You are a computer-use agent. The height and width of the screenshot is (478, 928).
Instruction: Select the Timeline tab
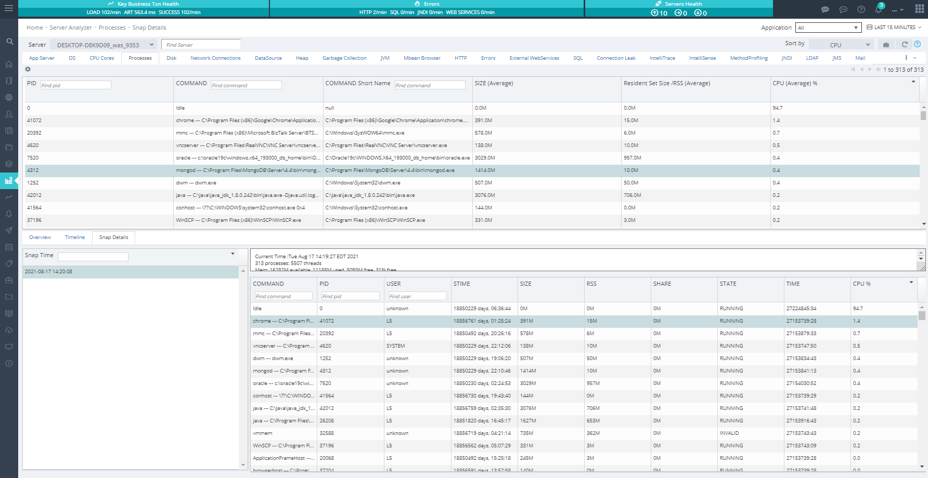pos(75,237)
